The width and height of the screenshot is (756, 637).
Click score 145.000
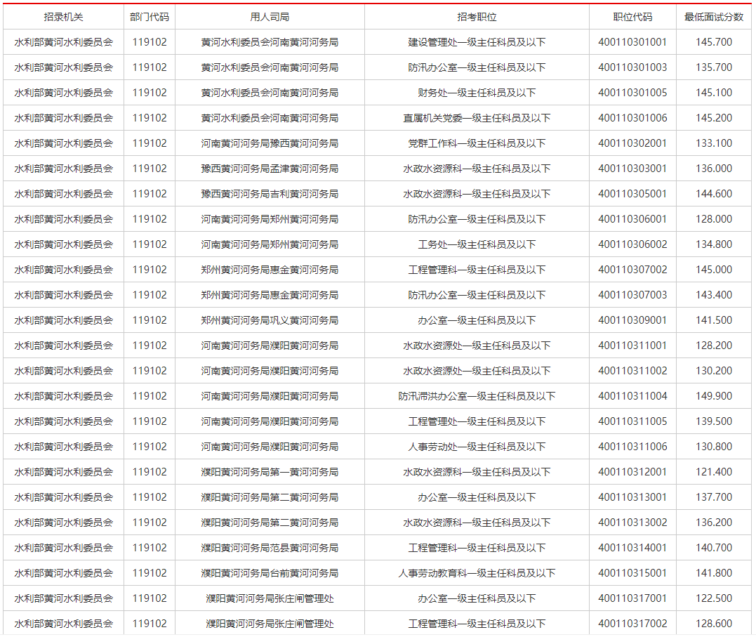(714, 270)
